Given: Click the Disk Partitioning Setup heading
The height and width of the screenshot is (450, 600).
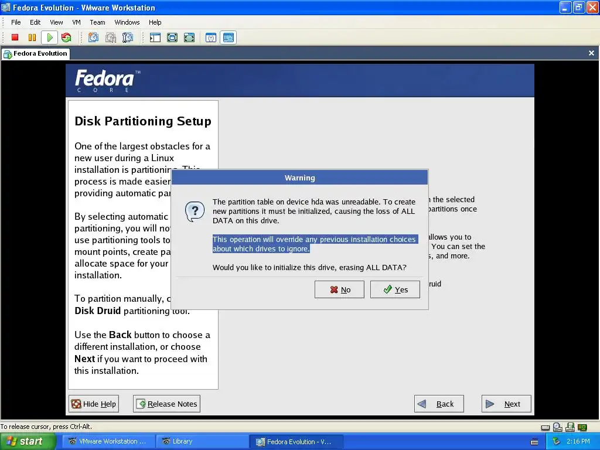Looking at the screenshot, I should click(143, 121).
